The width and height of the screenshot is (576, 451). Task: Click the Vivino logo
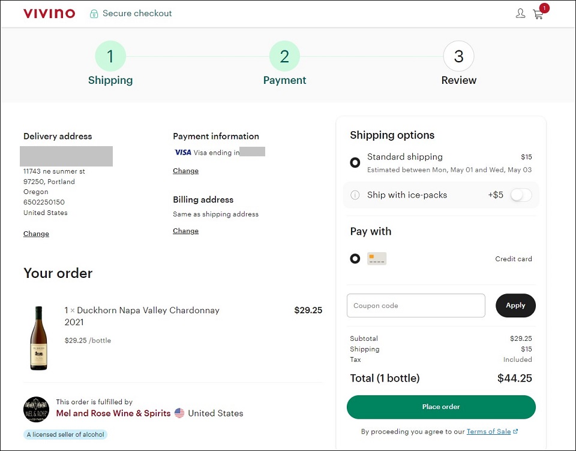pos(49,14)
